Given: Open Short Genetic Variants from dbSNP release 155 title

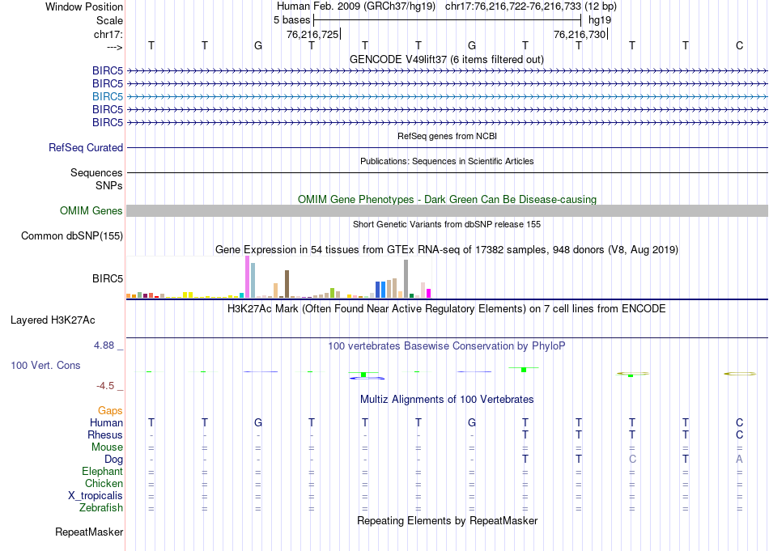Looking at the screenshot, I should tap(447, 224).
